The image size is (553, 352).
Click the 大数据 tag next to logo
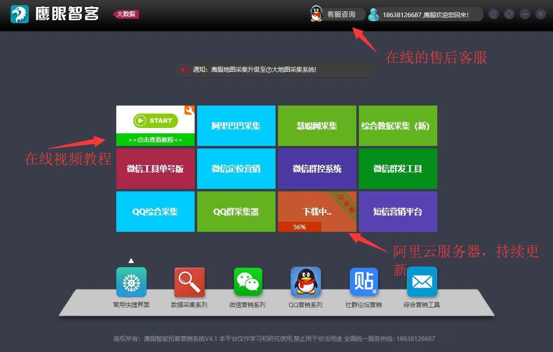click(x=126, y=14)
